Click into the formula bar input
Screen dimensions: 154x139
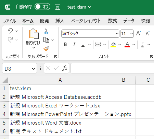(112, 68)
